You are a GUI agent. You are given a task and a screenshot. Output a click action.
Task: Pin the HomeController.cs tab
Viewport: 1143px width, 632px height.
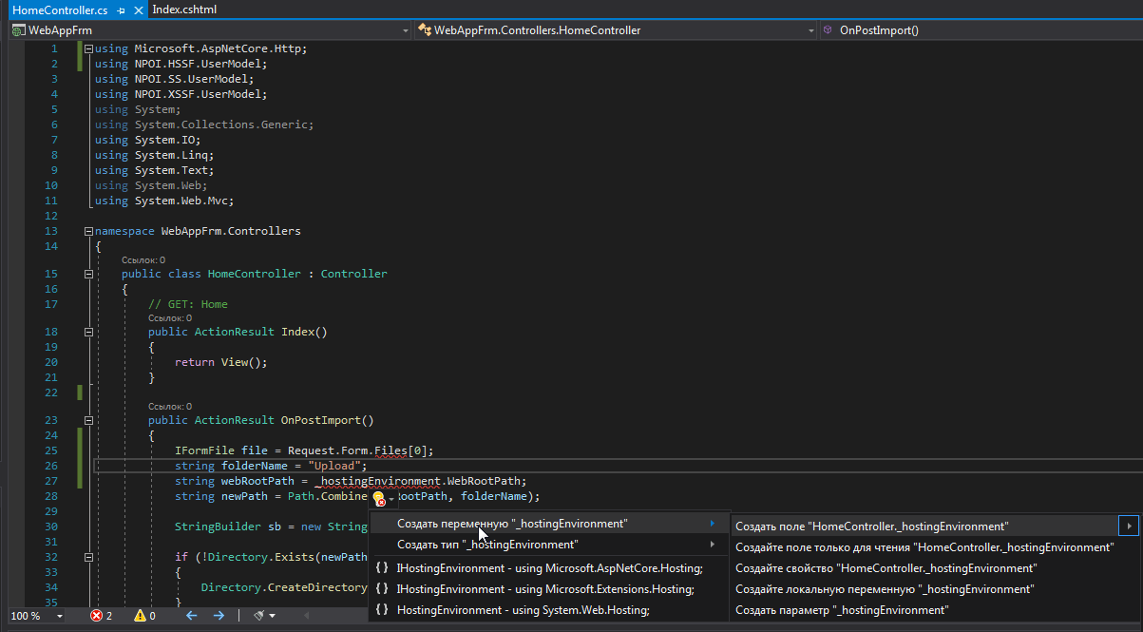(121, 9)
